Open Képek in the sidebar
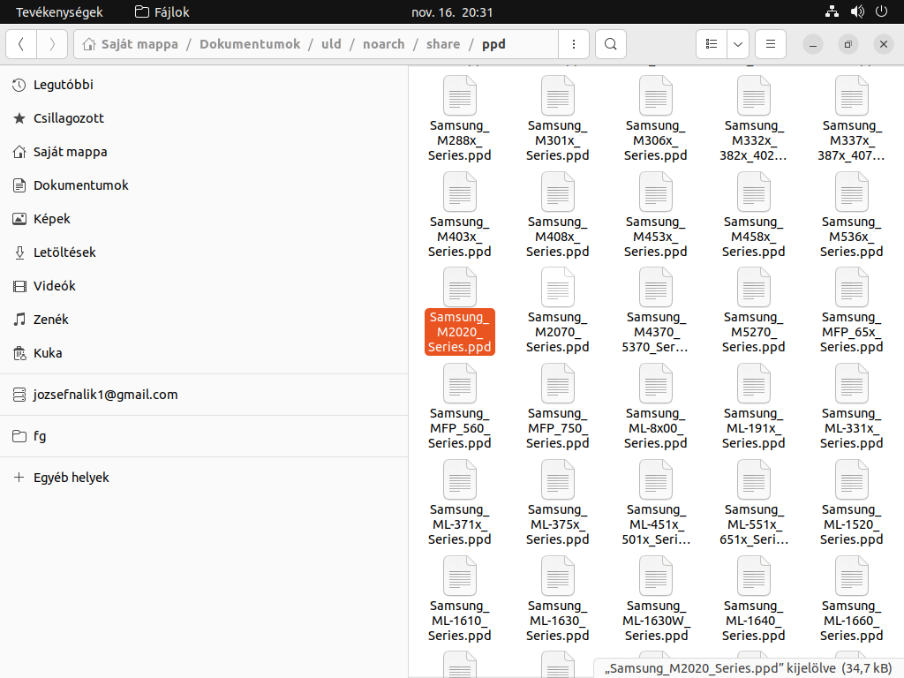Screen dimensions: 904x678 [x=204, y=219]
